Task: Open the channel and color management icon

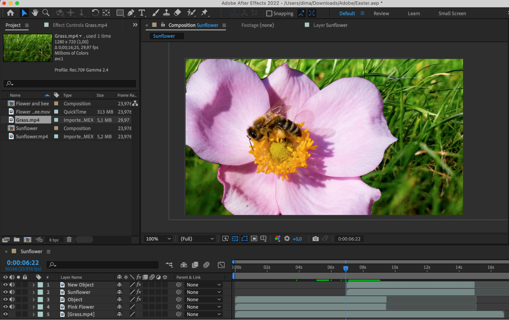Action: (278, 239)
